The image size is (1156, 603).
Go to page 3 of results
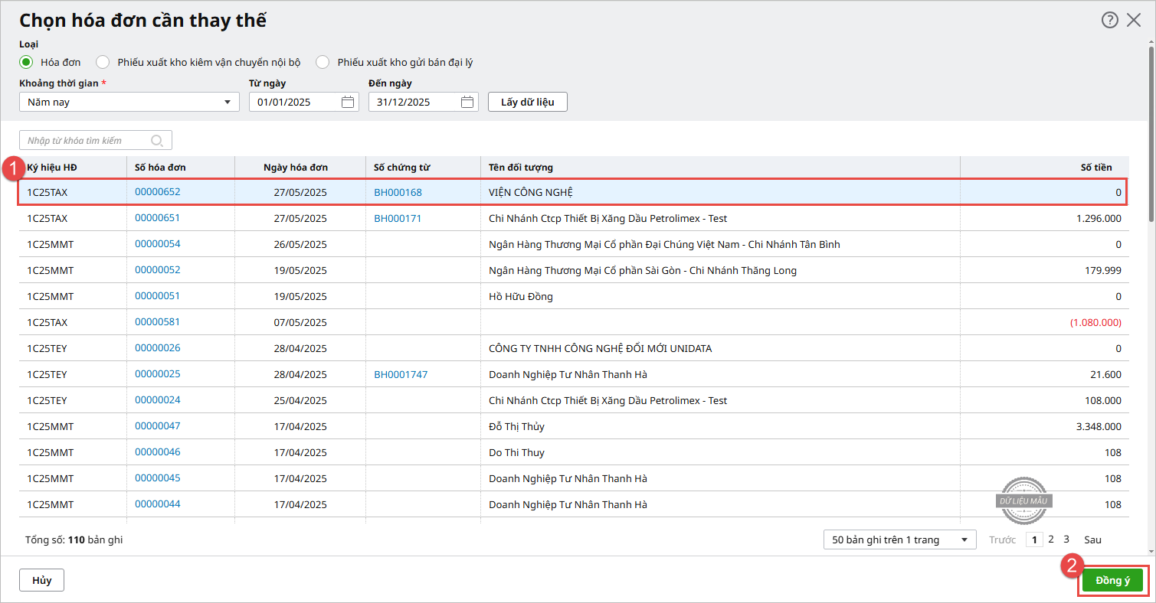(x=1066, y=539)
